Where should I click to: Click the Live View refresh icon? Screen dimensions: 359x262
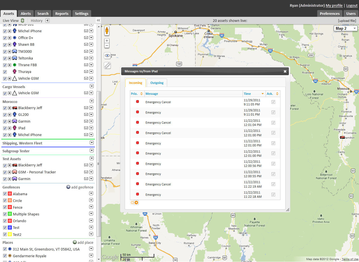point(23,20)
